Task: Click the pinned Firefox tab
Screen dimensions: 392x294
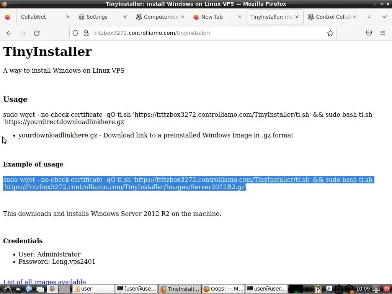Action: [x=8, y=17]
